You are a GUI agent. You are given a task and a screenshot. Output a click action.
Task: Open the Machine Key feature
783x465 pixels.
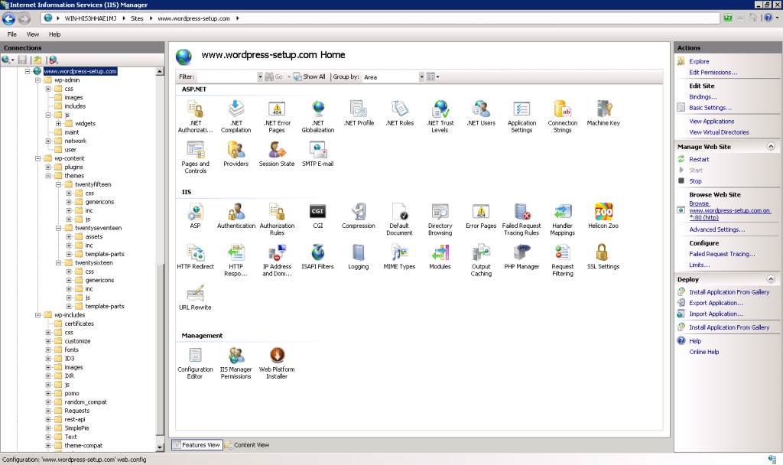pyautogui.click(x=603, y=113)
